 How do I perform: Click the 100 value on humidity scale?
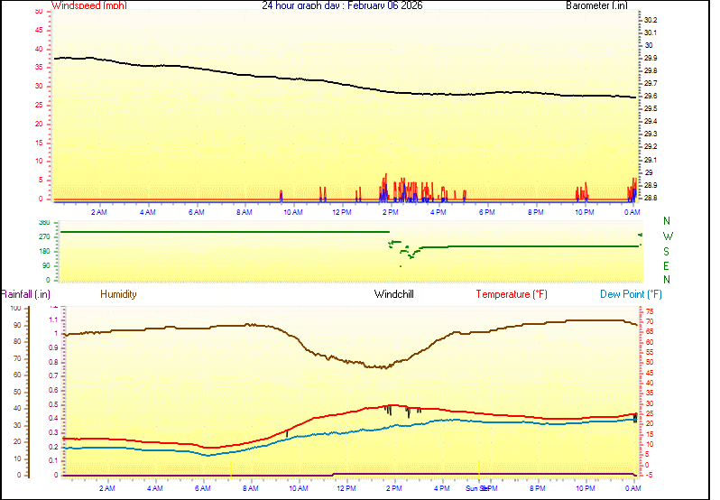(x=14, y=309)
